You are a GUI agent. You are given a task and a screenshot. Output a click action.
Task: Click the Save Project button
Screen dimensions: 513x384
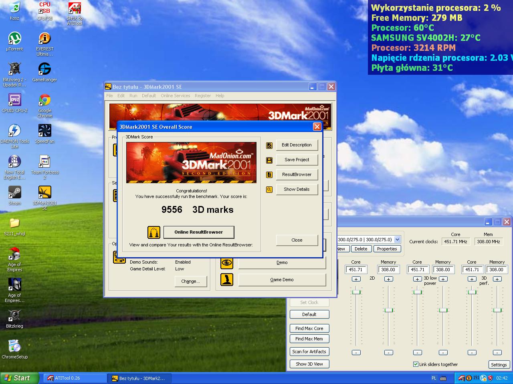tap(297, 160)
